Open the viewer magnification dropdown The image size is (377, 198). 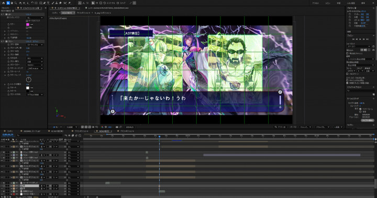58,127
